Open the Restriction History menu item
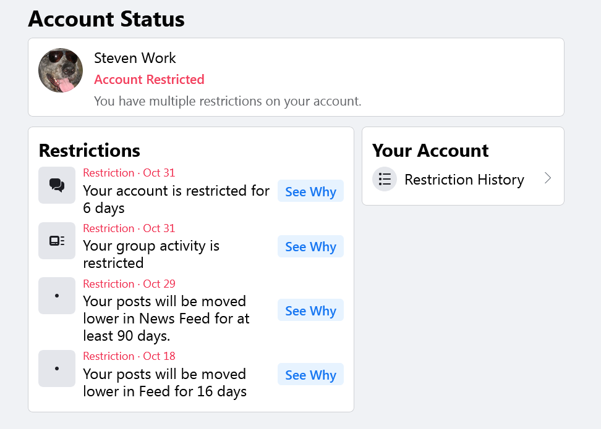 pos(464,180)
